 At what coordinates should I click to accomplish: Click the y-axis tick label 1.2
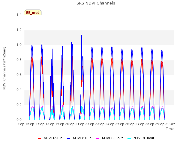[19, 30]
